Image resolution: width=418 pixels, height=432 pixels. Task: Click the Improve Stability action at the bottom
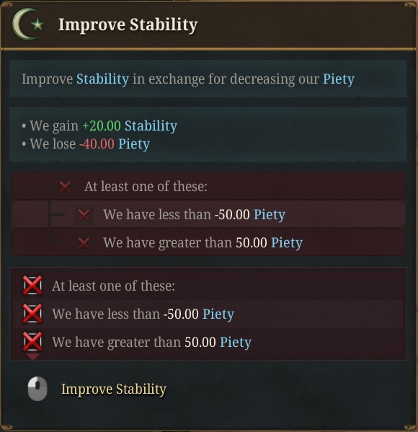point(114,389)
